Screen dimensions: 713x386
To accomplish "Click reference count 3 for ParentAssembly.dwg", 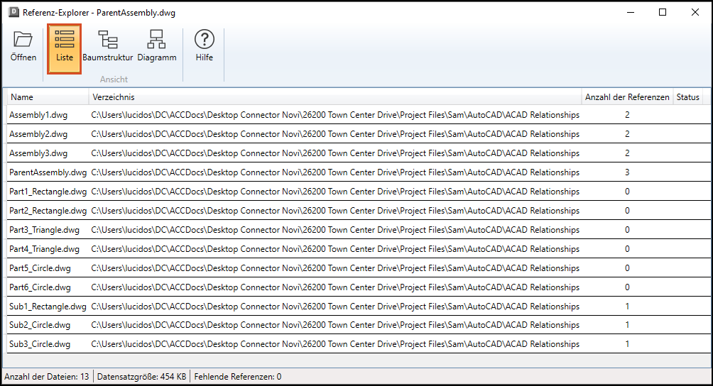I will point(627,172).
